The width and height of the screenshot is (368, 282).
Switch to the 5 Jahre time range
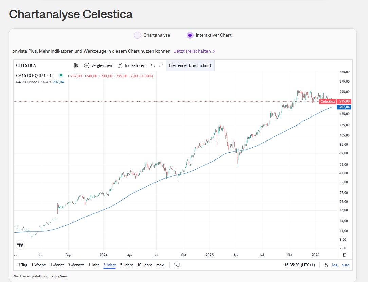point(126,265)
